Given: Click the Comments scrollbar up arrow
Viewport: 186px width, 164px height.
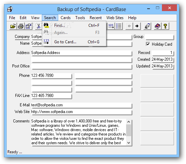Looking at the screenshot, I should point(128,122).
